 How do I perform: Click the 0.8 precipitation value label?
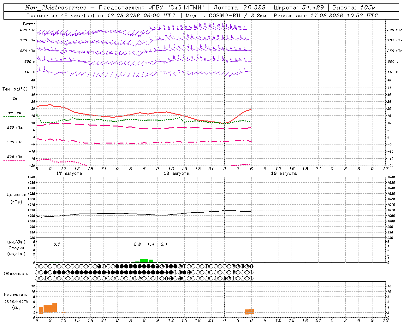point(137,244)
